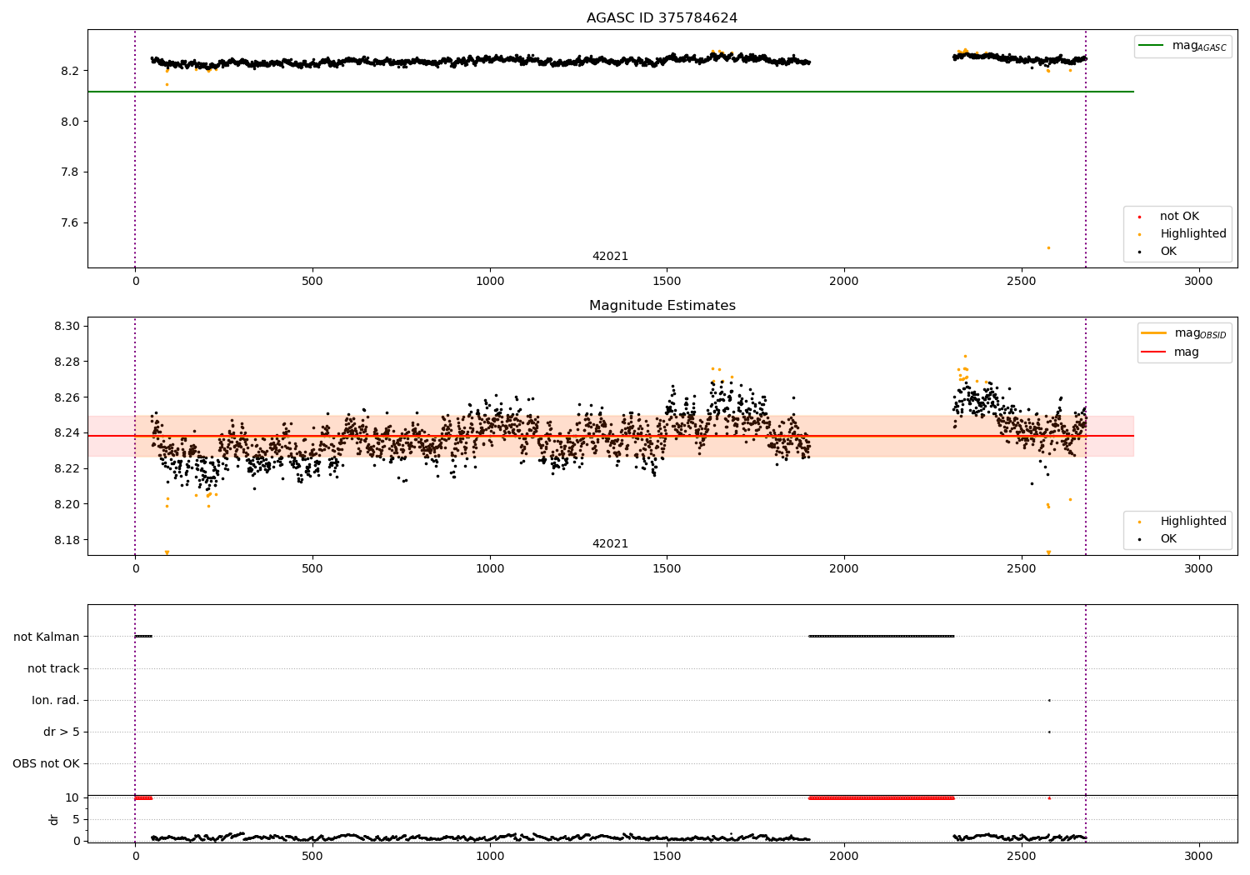1250x875 pixels.
Task: Select 'Highlighted' legend entry in top plot
Action: point(1192,234)
